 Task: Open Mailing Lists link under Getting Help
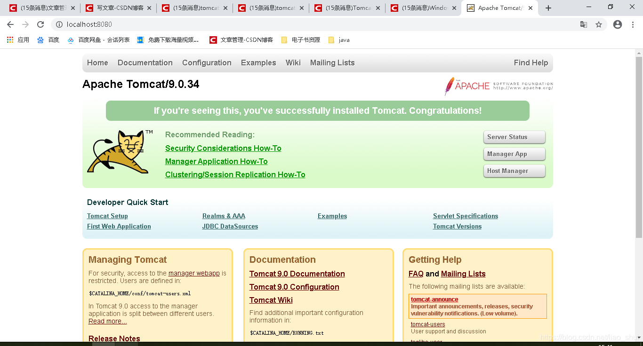point(463,274)
